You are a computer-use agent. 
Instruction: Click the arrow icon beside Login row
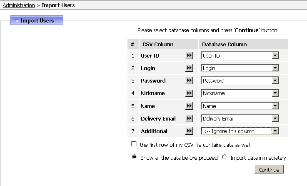189,68
